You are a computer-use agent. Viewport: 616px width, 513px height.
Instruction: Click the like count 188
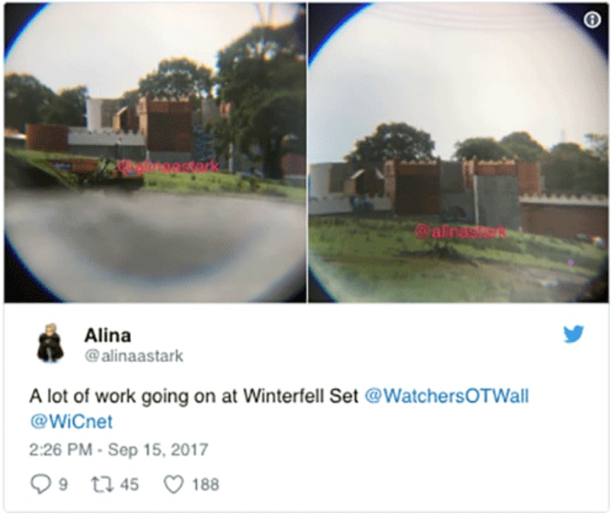pos(205,484)
